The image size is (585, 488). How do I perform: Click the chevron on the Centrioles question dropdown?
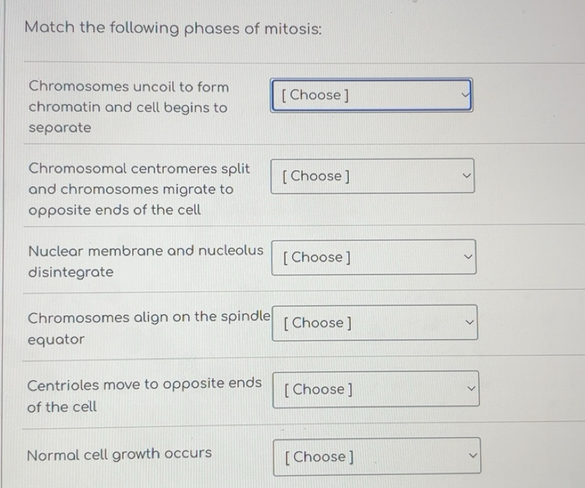pos(469,389)
